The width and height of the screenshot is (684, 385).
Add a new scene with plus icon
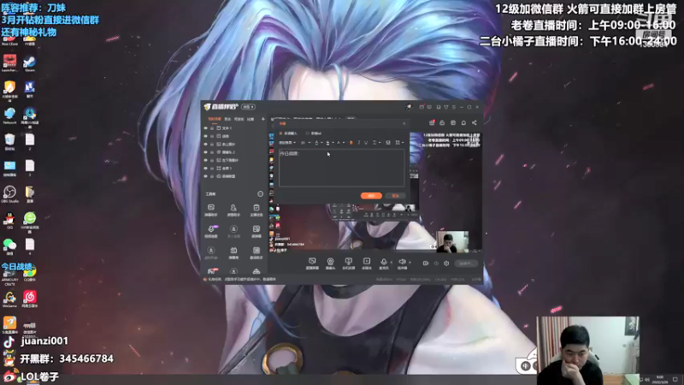263,119
